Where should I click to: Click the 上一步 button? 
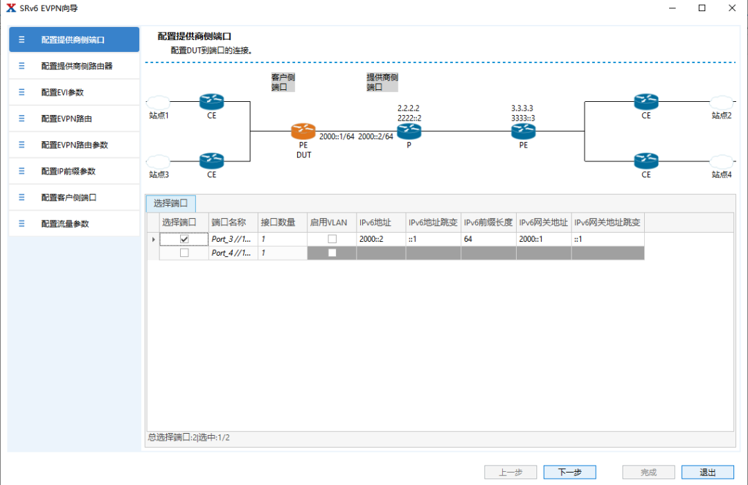510,472
